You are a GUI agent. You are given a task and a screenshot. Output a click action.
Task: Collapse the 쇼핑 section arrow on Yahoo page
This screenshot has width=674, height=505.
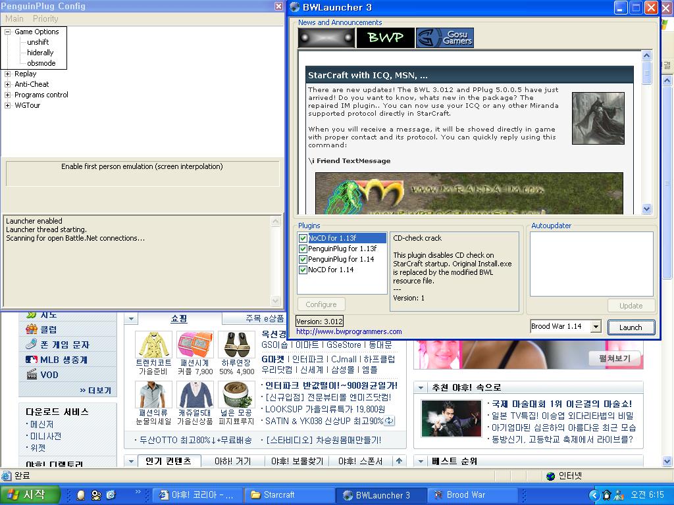pos(131,319)
